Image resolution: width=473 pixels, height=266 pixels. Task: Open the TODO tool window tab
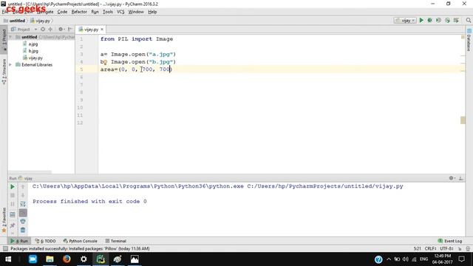46,241
